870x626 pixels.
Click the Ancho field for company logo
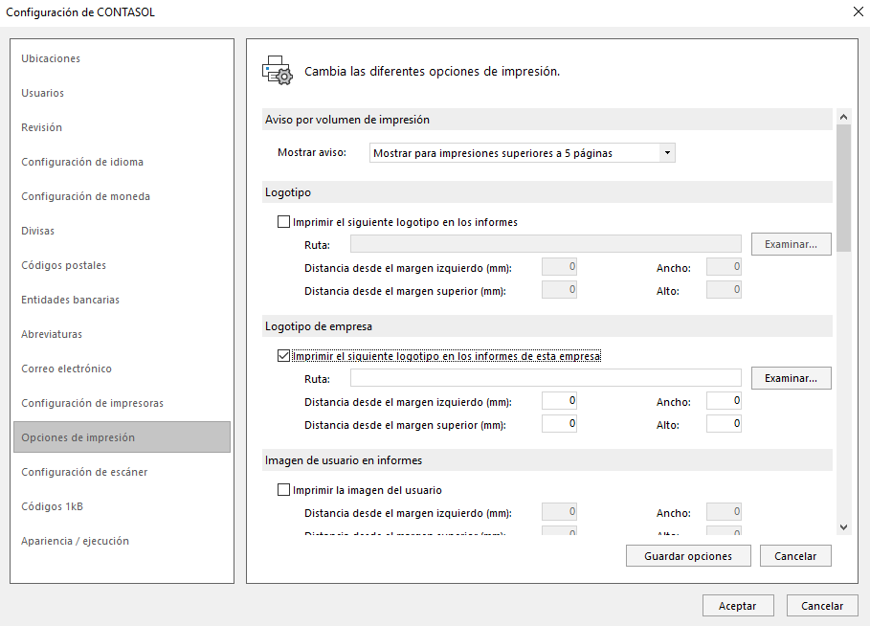tap(724, 401)
